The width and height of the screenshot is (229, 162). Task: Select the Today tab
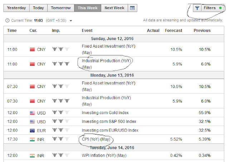tap(38, 8)
